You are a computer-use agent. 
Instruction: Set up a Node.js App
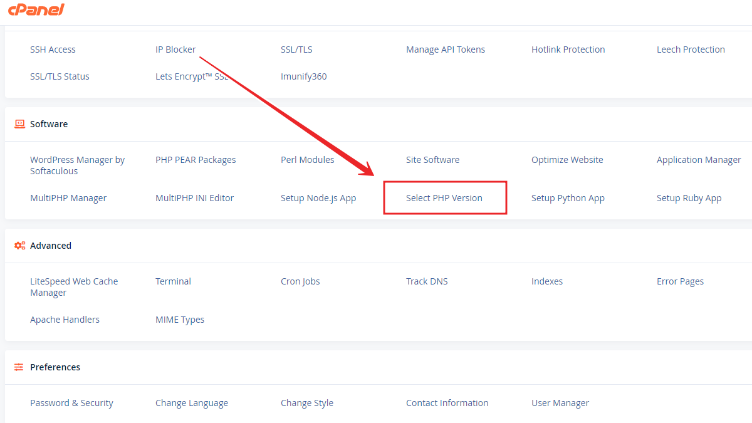pos(318,197)
